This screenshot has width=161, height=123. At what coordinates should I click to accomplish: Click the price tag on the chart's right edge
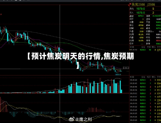tap(126, 68)
